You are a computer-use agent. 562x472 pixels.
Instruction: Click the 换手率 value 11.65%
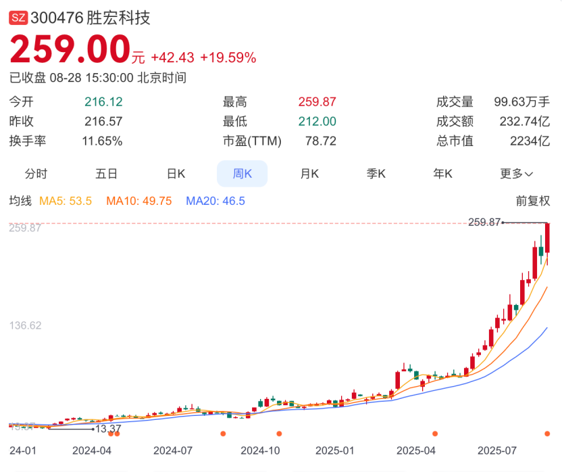click(103, 141)
